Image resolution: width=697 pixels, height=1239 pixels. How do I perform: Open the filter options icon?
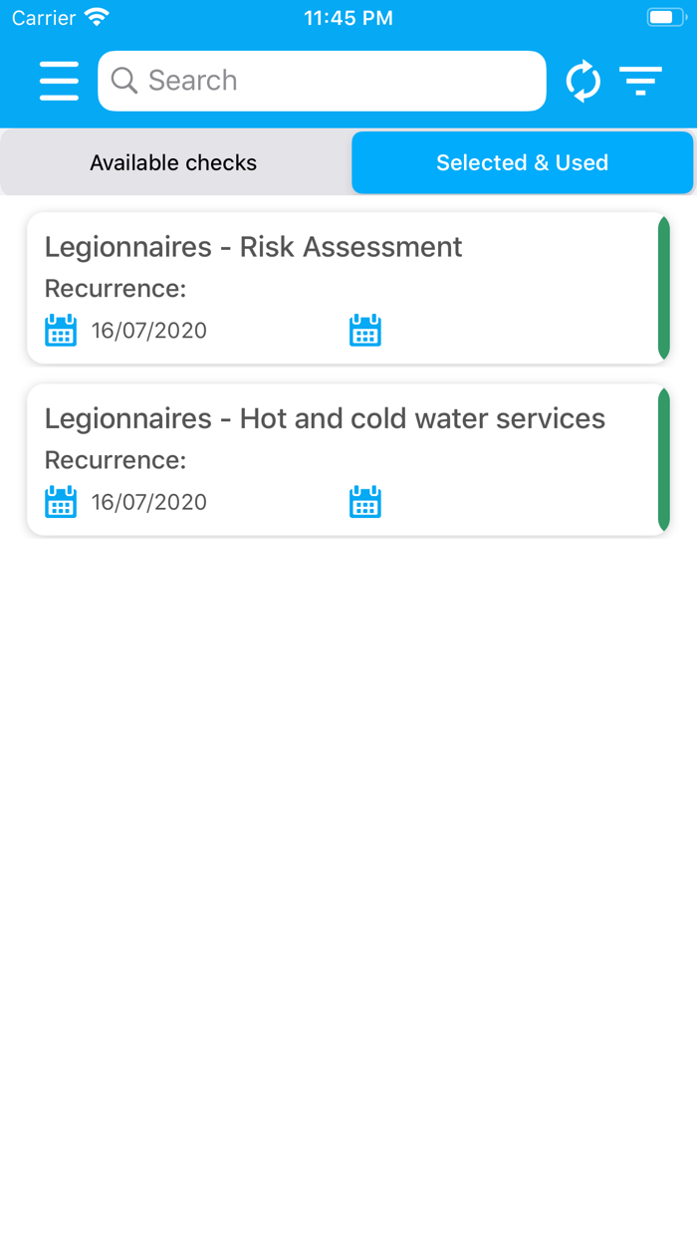(x=640, y=81)
